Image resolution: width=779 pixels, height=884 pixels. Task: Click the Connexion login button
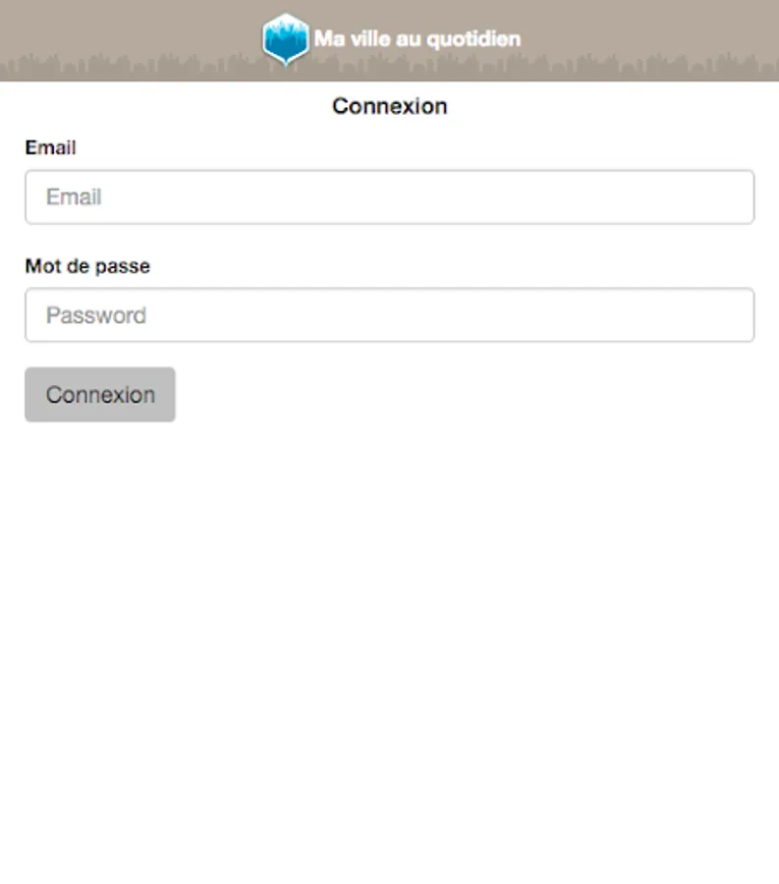click(x=100, y=394)
